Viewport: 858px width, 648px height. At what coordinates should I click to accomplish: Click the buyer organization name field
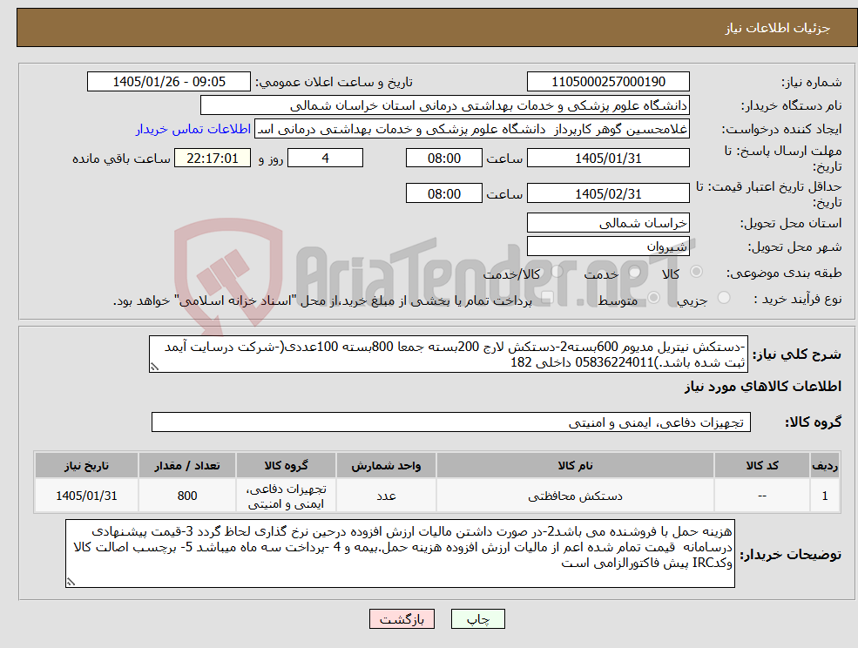click(x=445, y=105)
